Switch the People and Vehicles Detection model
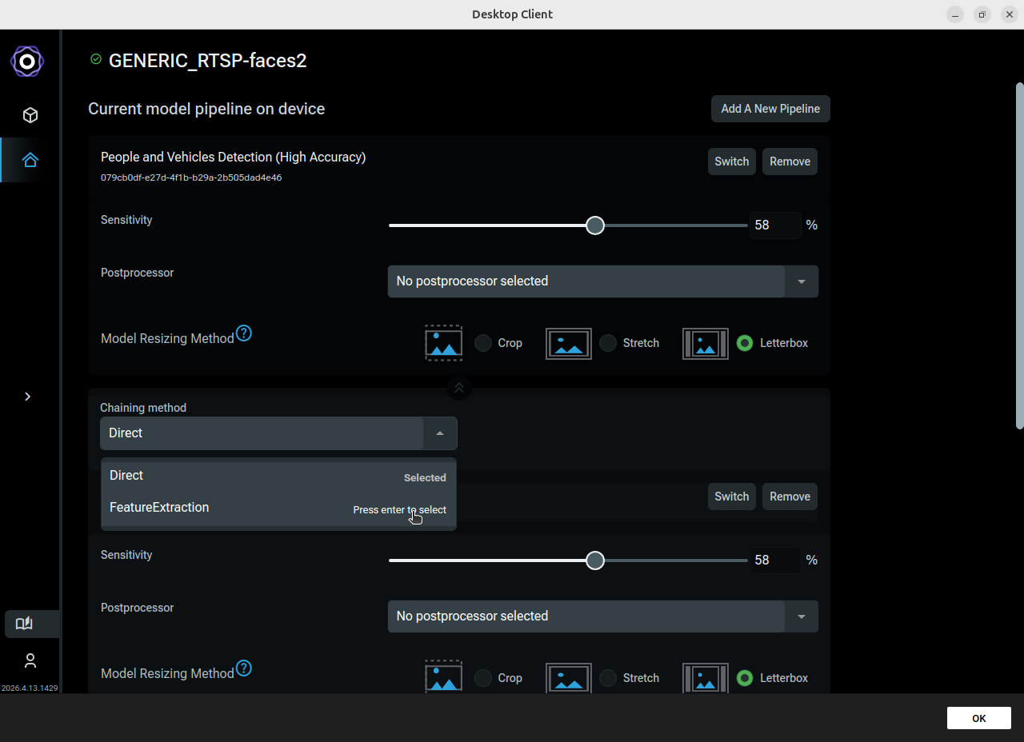This screenshot has width=1024, height=742. coord(732,162)
